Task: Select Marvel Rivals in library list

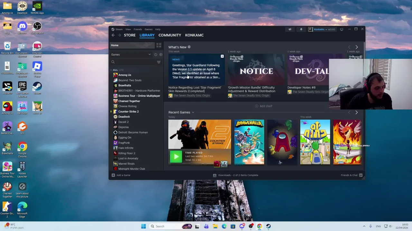Action: (x=126, y=164)
